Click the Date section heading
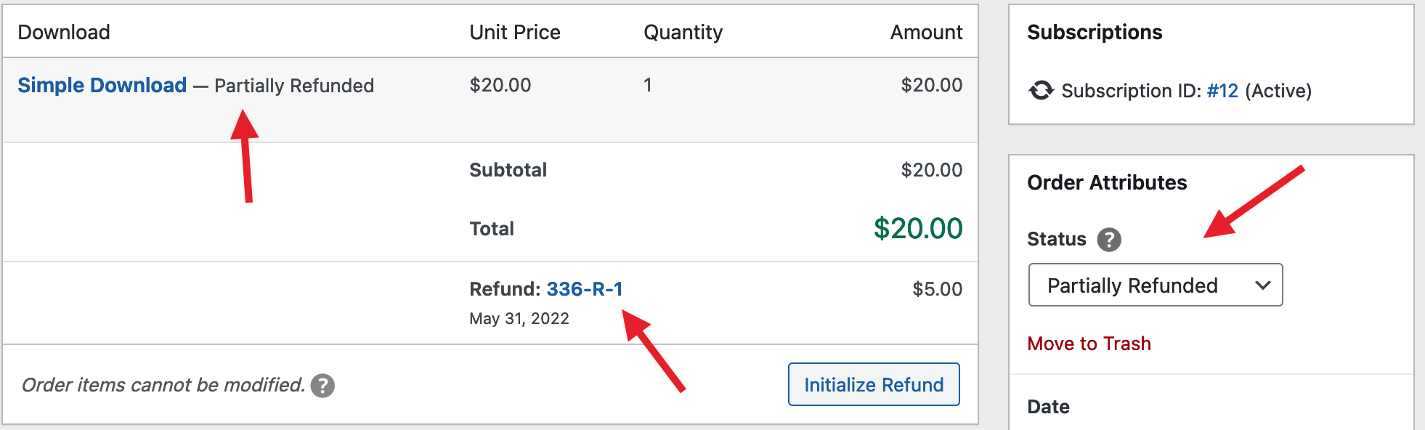 pos(1048,407)
